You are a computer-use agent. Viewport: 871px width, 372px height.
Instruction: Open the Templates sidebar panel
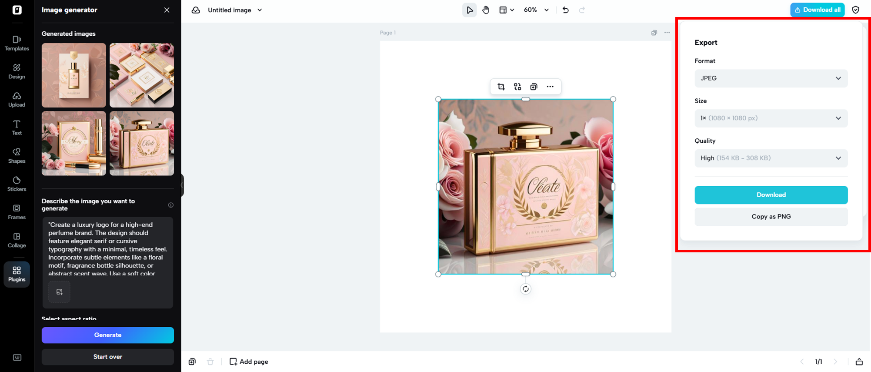17,44
